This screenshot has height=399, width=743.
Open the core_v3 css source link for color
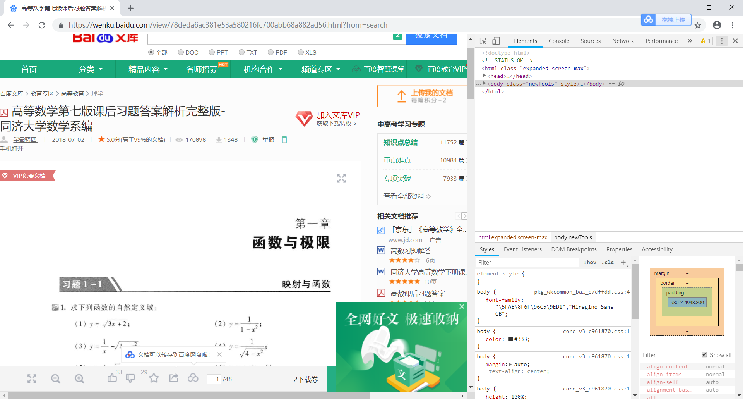[596, 331]
